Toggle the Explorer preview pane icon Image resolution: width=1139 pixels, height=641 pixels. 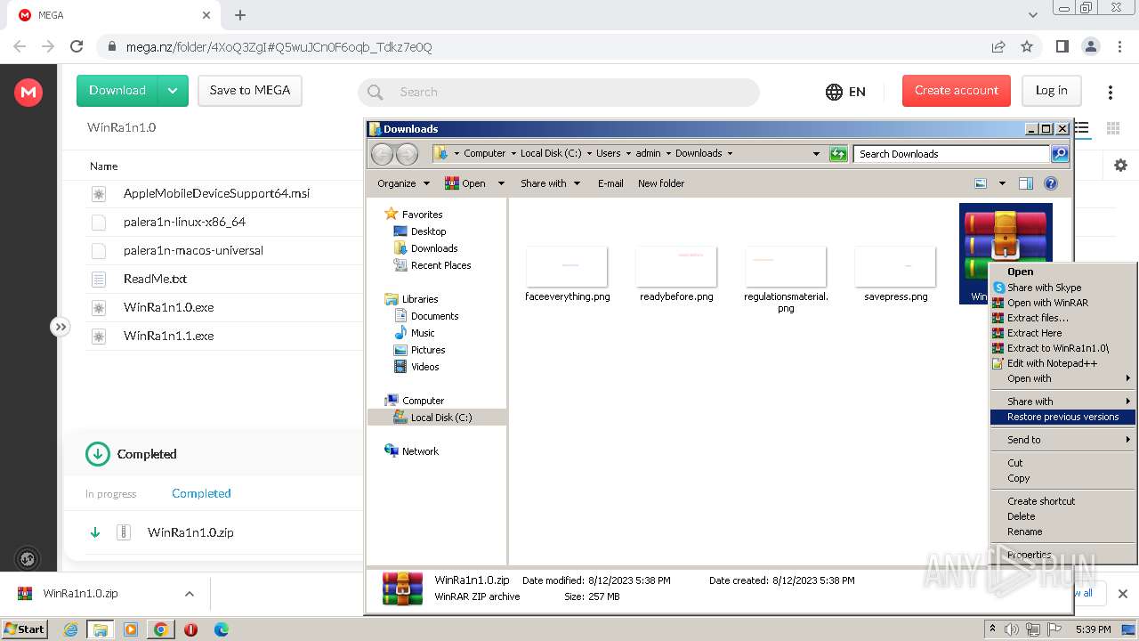[x=1026, y=183]
